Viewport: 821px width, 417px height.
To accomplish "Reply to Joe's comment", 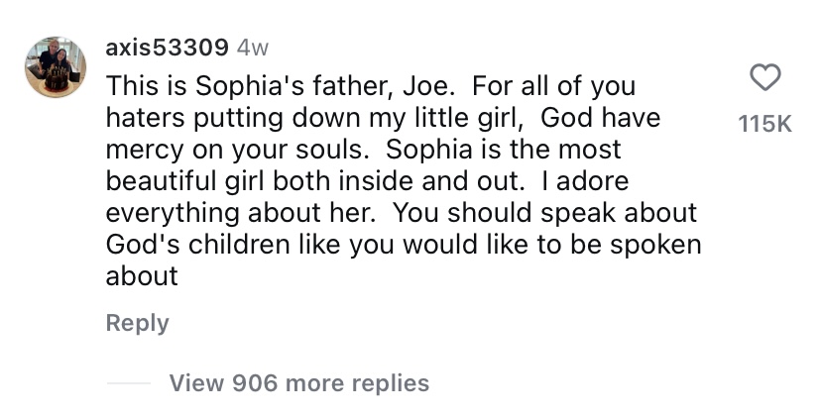I will pos(137,323).
